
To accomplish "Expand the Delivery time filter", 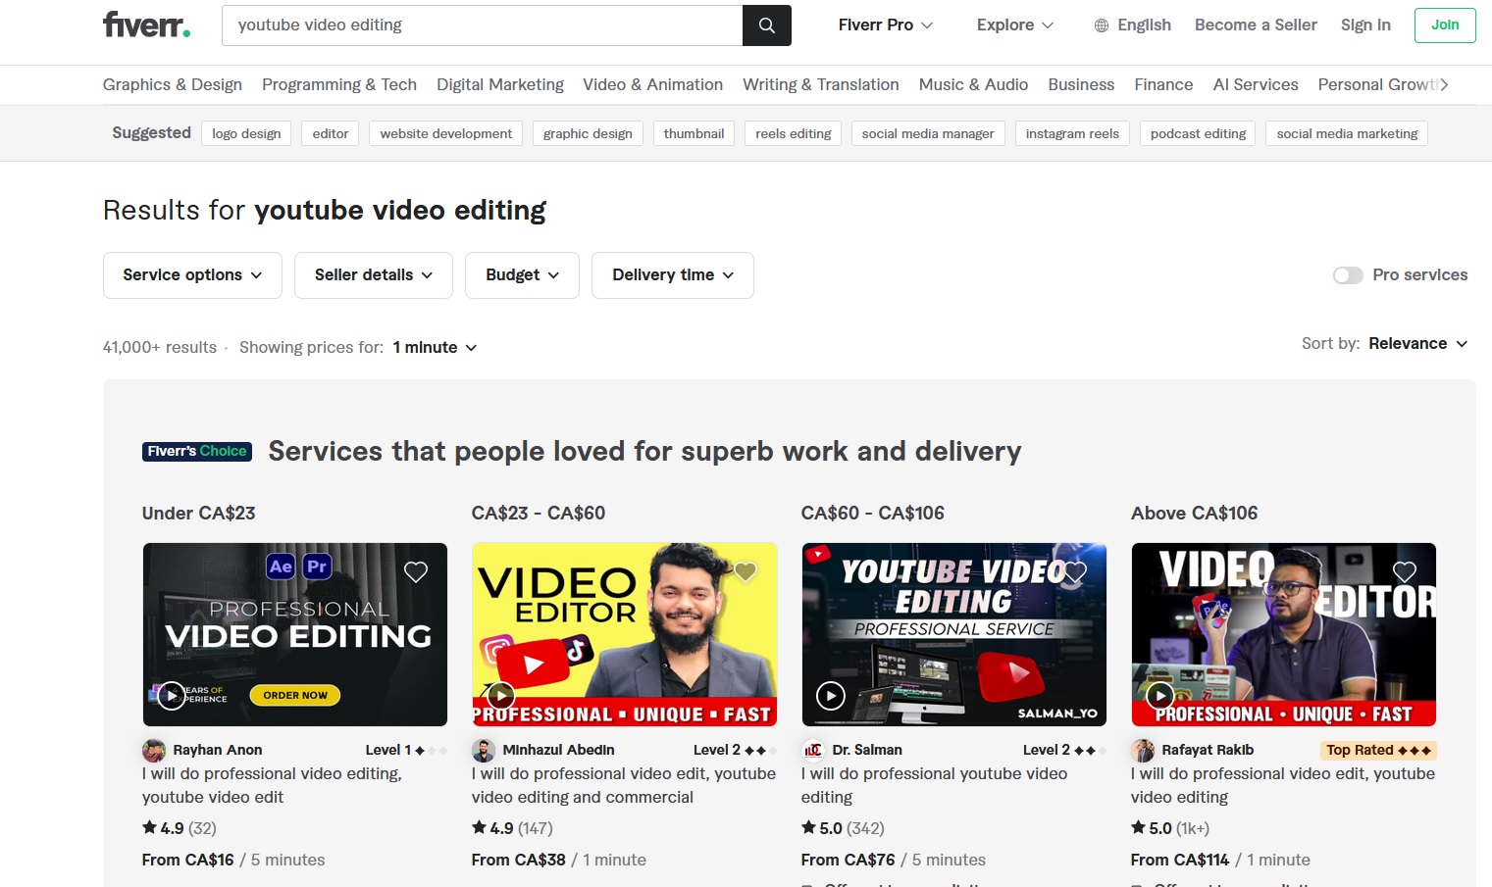I will [x=673, y=275].
